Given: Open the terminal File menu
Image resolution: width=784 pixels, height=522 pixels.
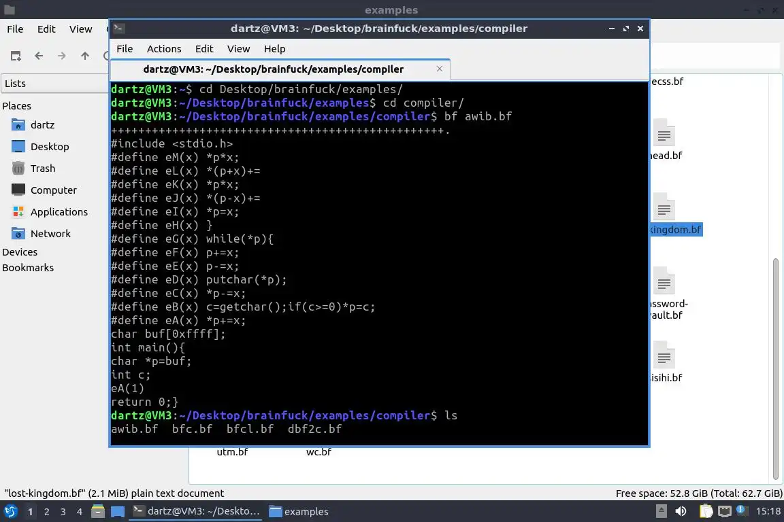Looking at the screenshot, I should point(125,49).
